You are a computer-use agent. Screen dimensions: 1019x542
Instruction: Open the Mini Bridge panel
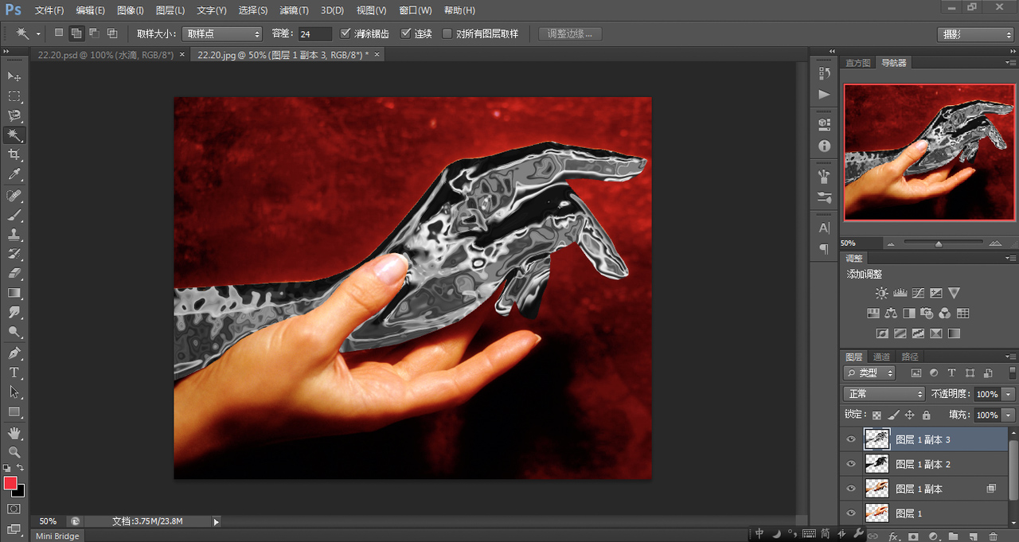point(57,536)
